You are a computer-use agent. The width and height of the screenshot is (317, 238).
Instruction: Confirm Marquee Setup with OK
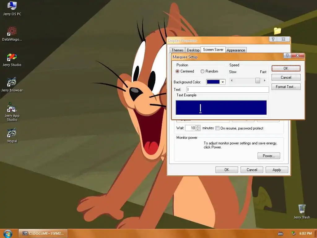coord(286,68)
